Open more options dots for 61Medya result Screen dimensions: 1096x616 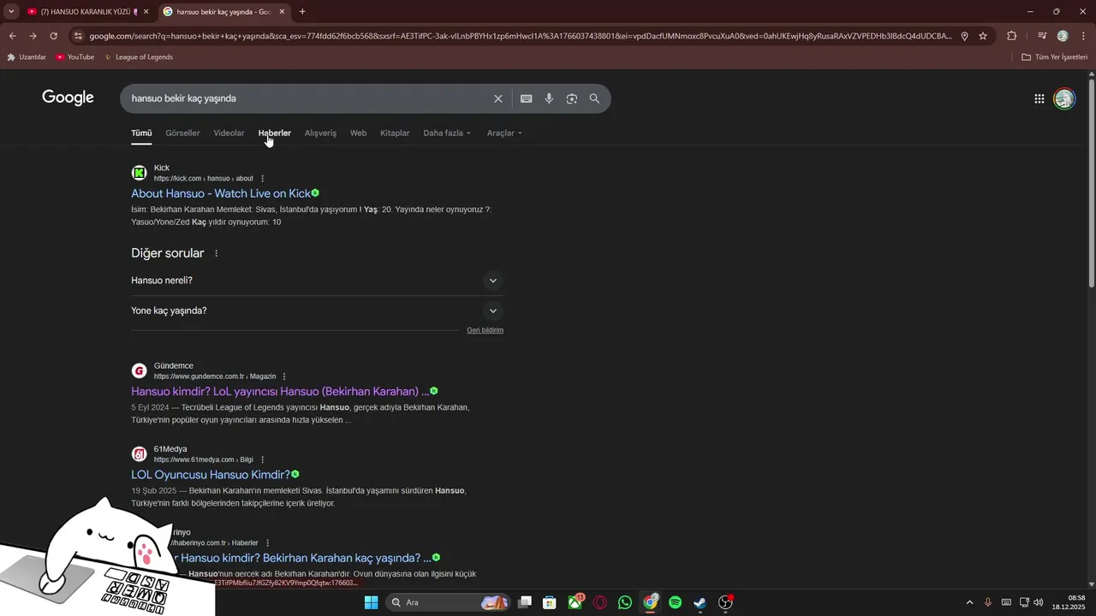262,459
